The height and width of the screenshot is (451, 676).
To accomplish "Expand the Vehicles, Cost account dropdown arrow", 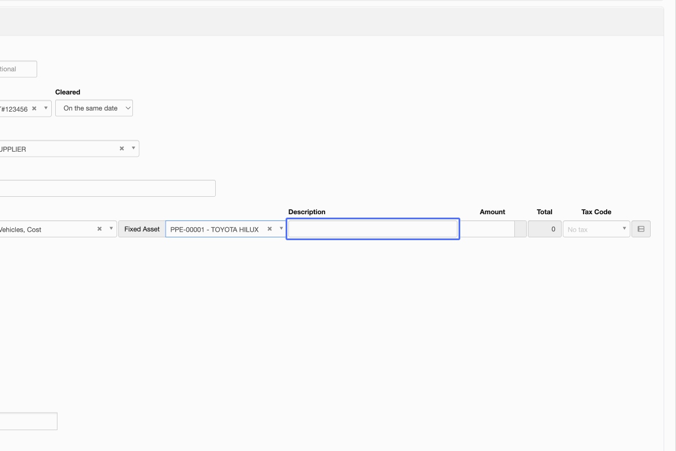I will (x=110, y=229).
